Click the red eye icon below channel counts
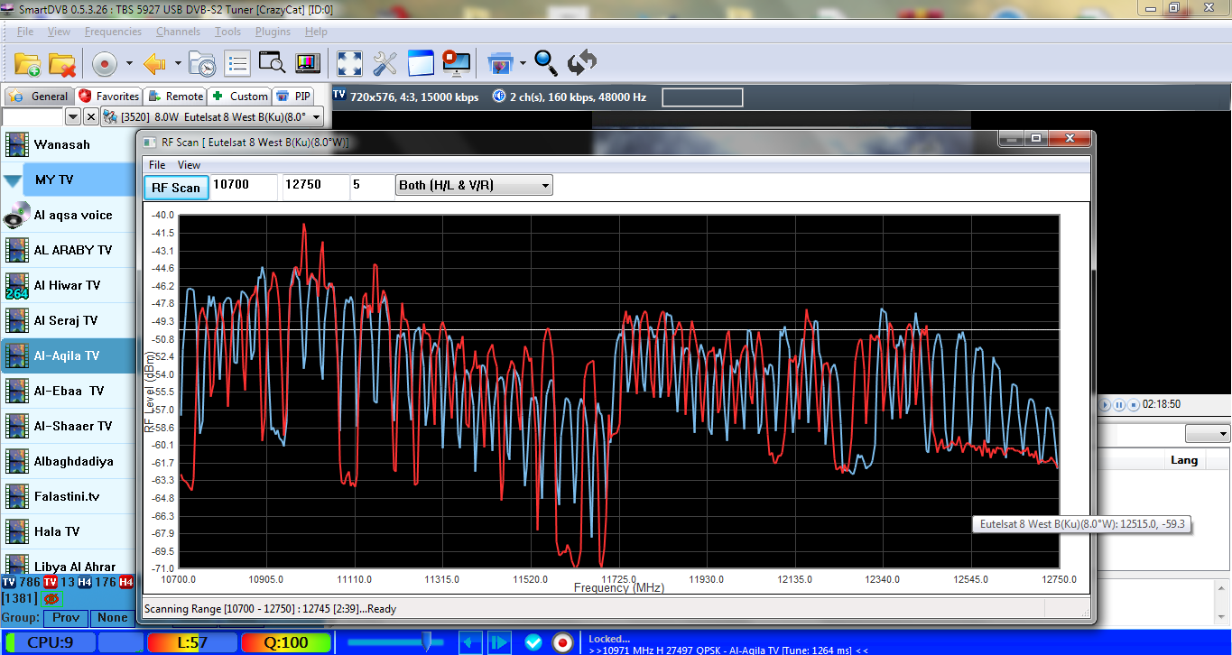This screenshot has width=1232, height=655. point(51,598)
